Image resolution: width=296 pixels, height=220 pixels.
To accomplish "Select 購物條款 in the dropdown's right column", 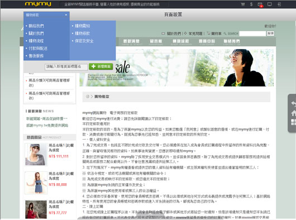I will point(82,34).
